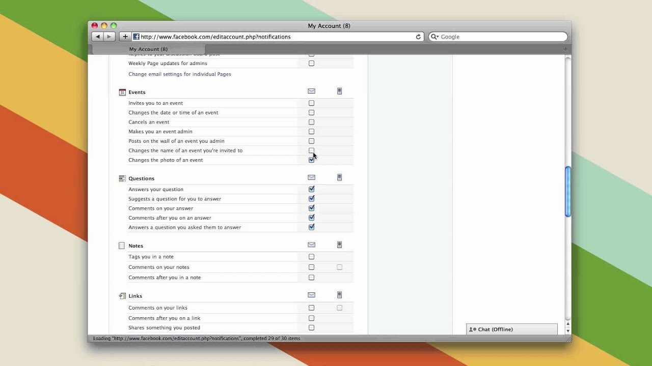Click the Events email column envelope icon

point(311,91)
